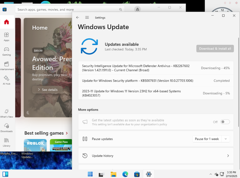Open Task View from the taskbar
This screenshot has height=178, width=240.
[x=101, y=174]
